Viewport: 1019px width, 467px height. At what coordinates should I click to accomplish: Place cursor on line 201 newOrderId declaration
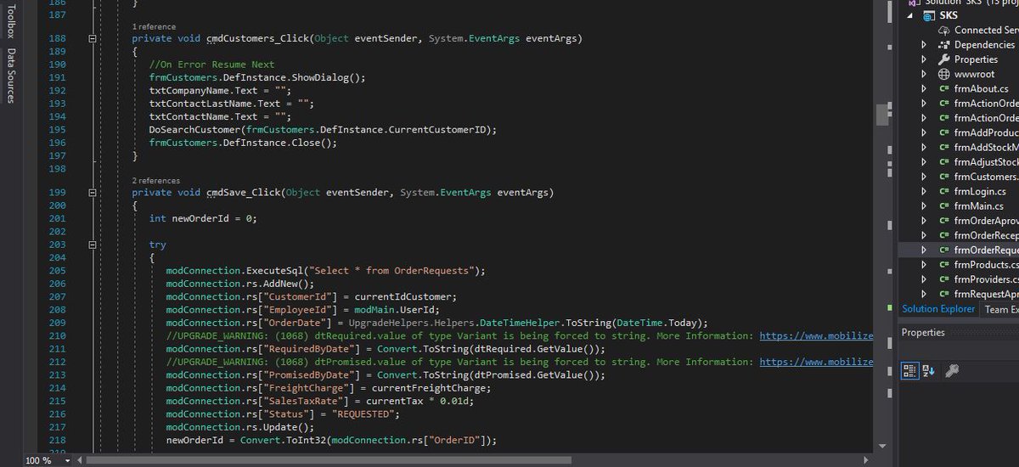point(202,218)
